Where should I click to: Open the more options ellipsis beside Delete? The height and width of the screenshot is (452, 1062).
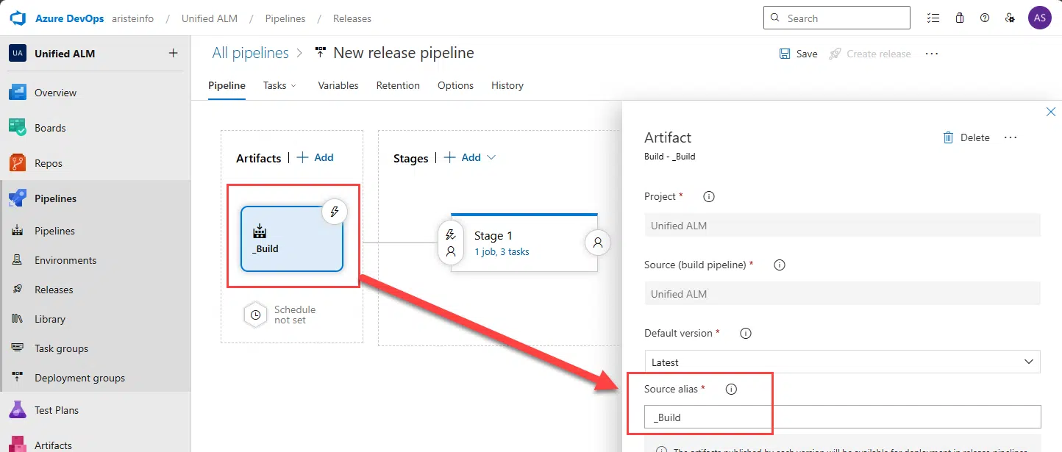[x=1010, y=137]
